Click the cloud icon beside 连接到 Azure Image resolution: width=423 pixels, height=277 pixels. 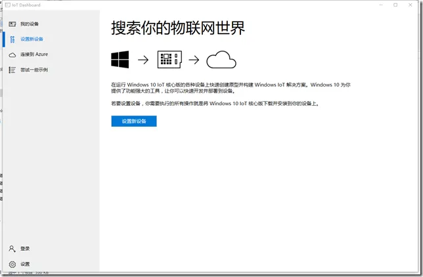click(x=12, y=55)
